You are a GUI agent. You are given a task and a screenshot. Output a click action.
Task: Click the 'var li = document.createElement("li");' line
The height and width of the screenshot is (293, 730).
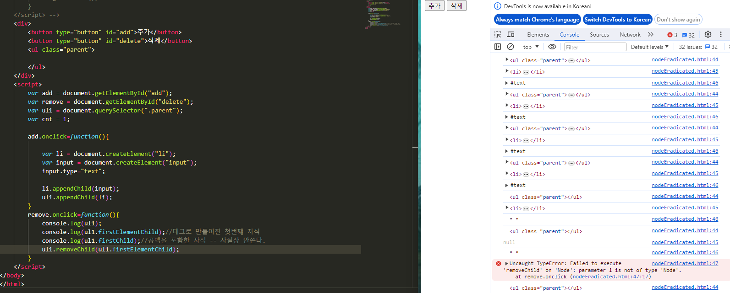click(x=109, y=154)
